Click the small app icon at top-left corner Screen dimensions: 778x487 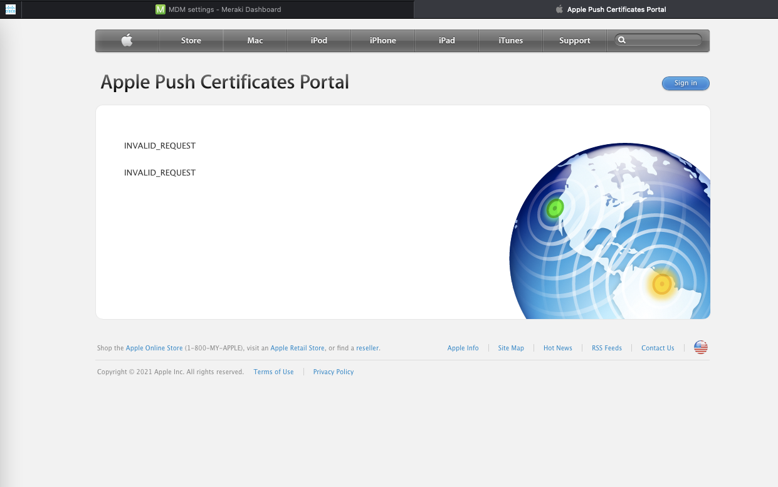(x=11, y=9)
